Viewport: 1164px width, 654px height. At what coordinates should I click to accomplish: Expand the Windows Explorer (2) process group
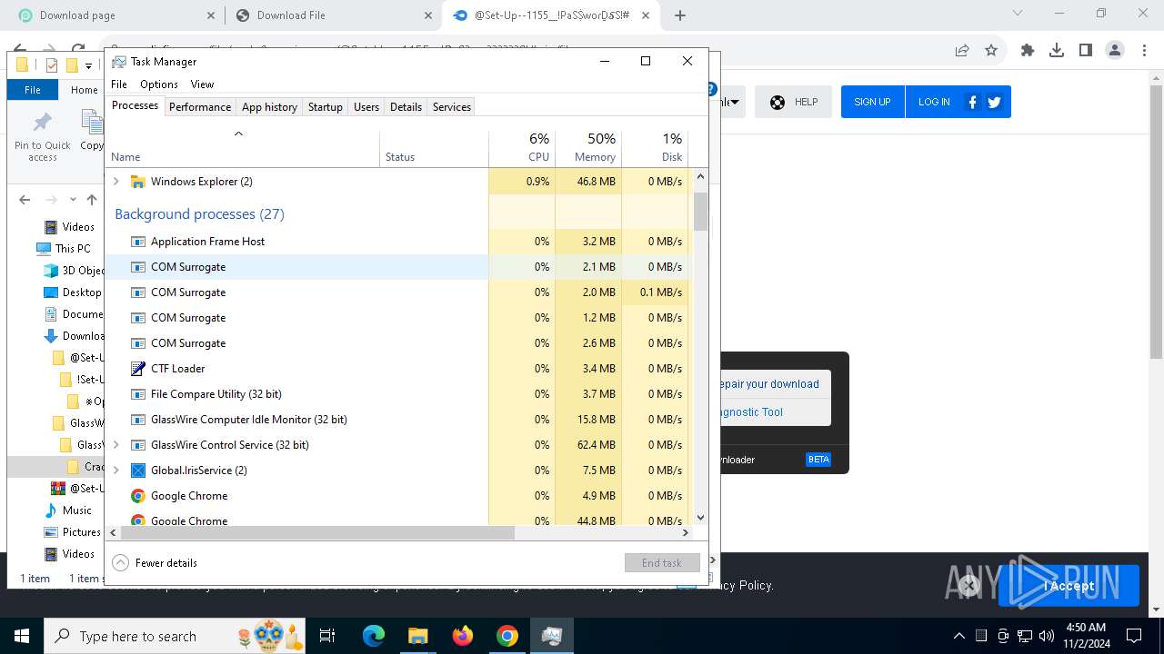(115, 182)
